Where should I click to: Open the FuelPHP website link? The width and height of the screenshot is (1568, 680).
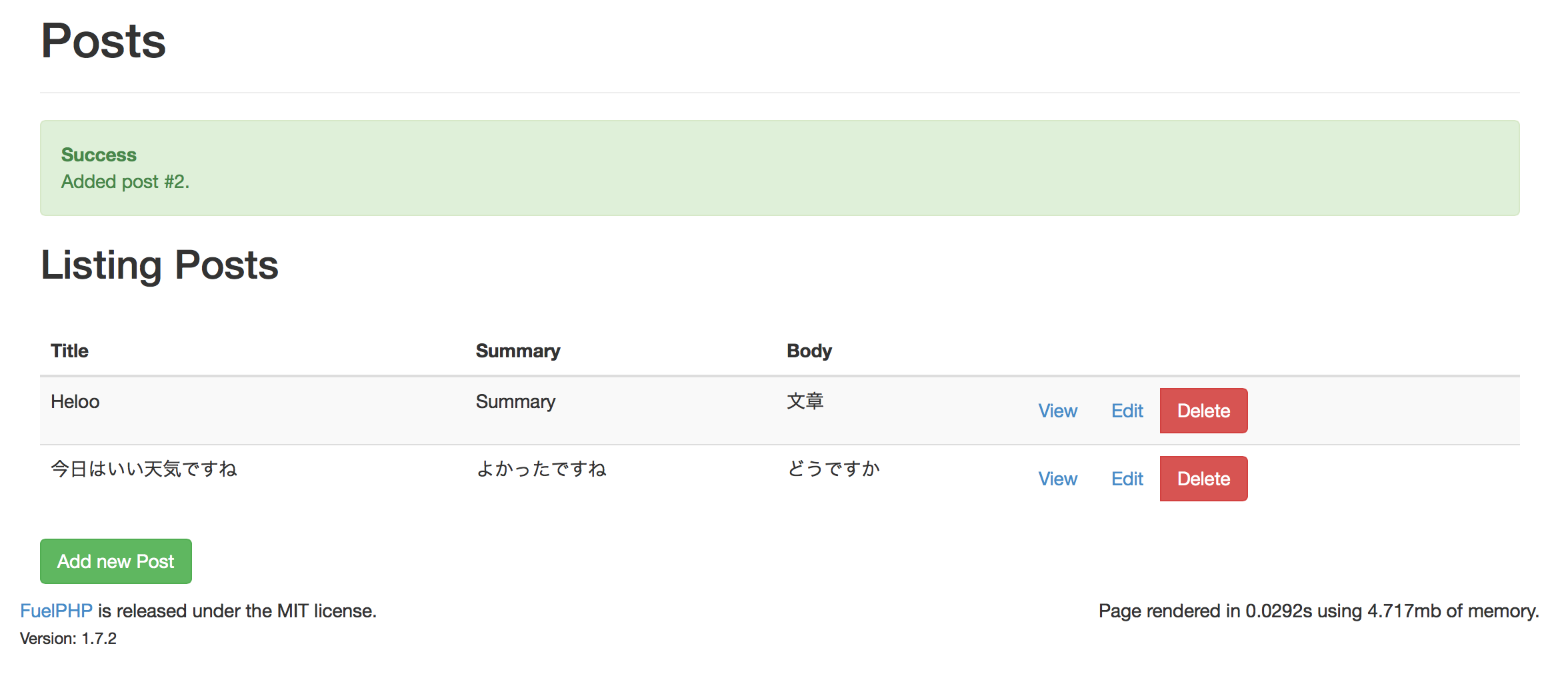(55, 609)
